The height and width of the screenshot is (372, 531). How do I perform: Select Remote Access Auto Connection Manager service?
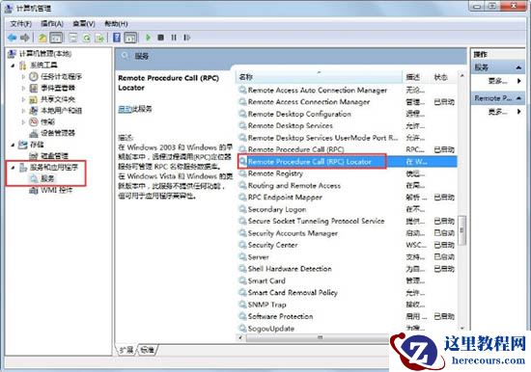[317, 91]
